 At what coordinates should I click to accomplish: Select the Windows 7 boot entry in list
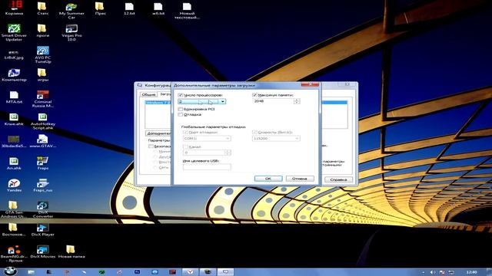pyautogui.click(x=158, y=103)
